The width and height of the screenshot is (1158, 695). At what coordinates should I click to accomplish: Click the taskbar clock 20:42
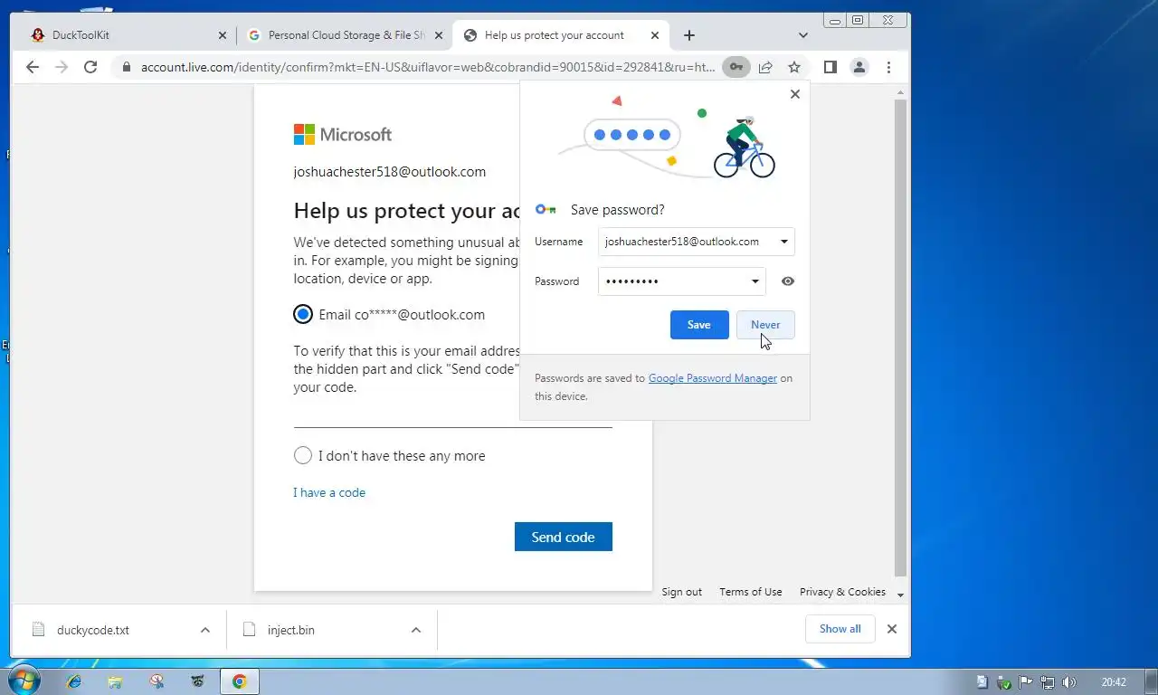[x=1115, y=682]
